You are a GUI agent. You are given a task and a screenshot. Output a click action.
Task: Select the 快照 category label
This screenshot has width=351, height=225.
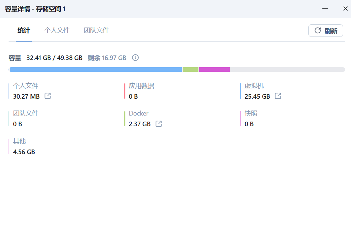click(251, 113)
